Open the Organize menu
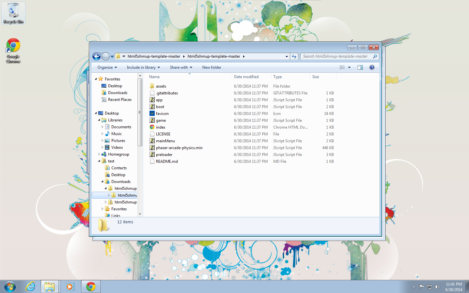This screenshot has width=469, height=293. [x=107, y=67]
